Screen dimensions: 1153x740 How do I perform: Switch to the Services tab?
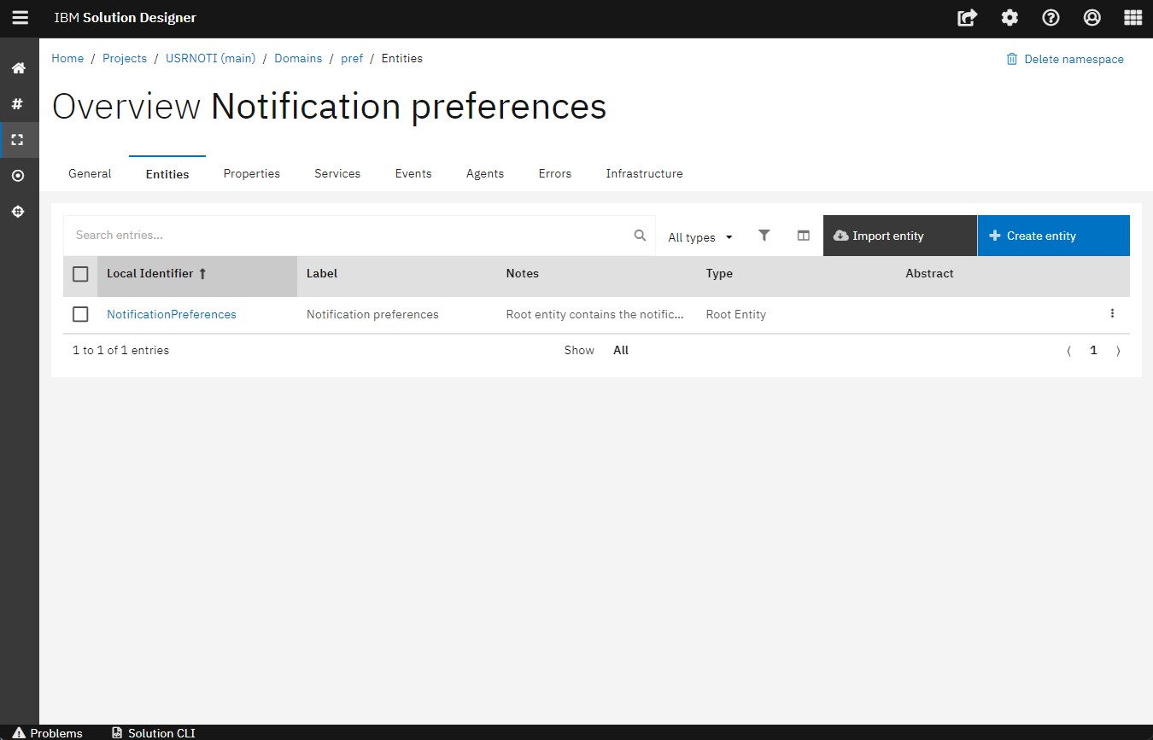tap(337, 173)
